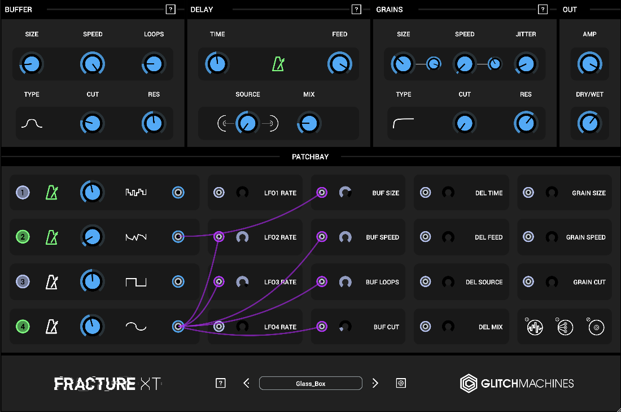Screen dimensions: 621x412
Task: Click the DRY/WET knob
Action: click(589, 122)
